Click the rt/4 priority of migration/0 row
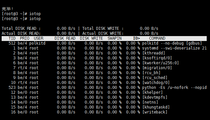210x120 pixels. point(22,68)
